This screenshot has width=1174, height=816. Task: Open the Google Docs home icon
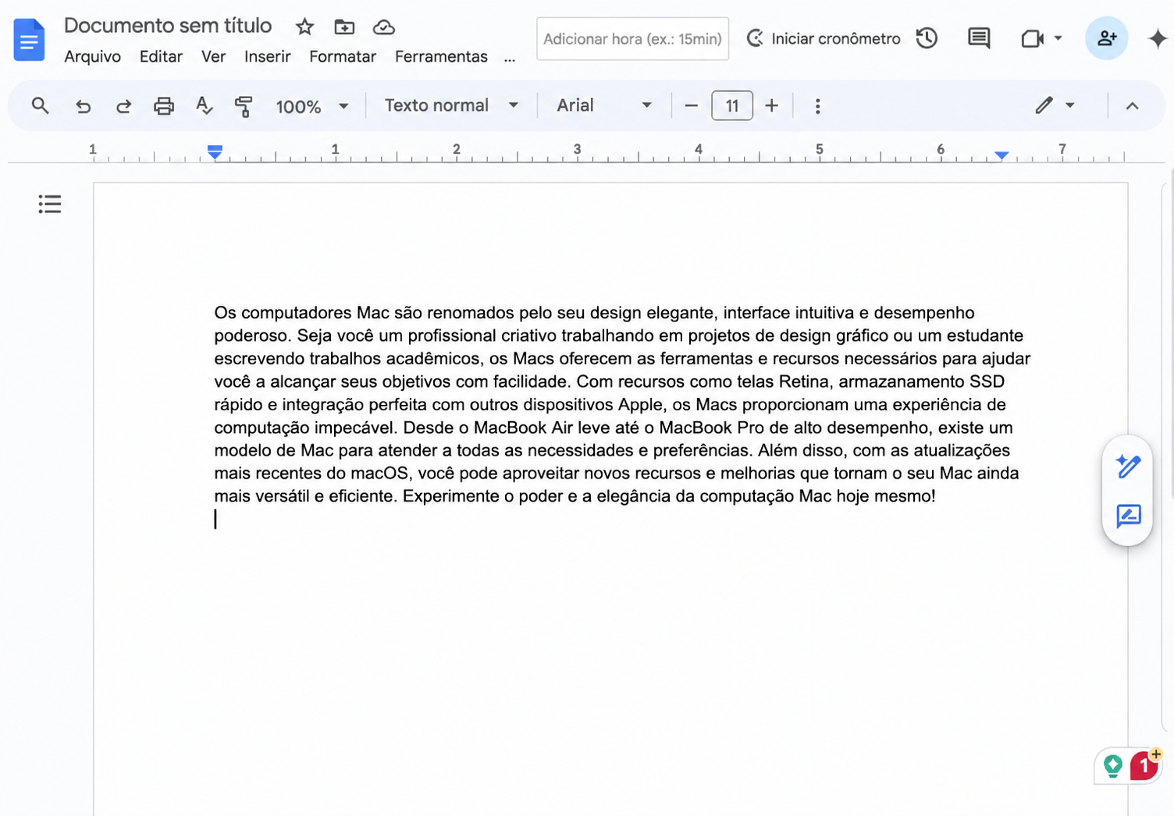coord(29,39)
